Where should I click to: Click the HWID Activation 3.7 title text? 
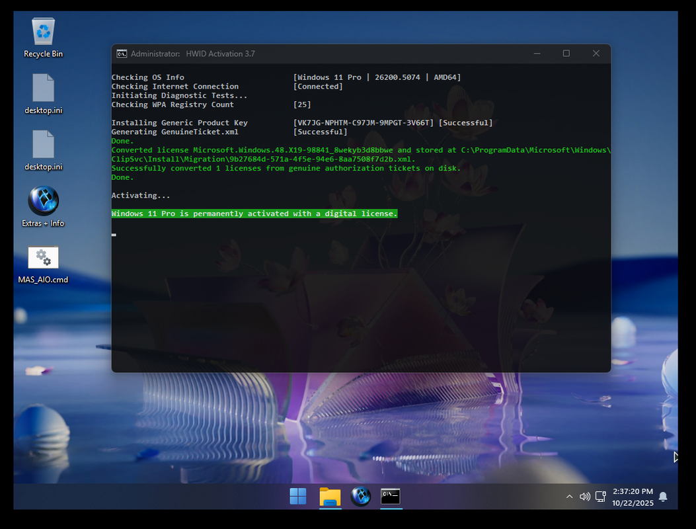coord(220,54)
